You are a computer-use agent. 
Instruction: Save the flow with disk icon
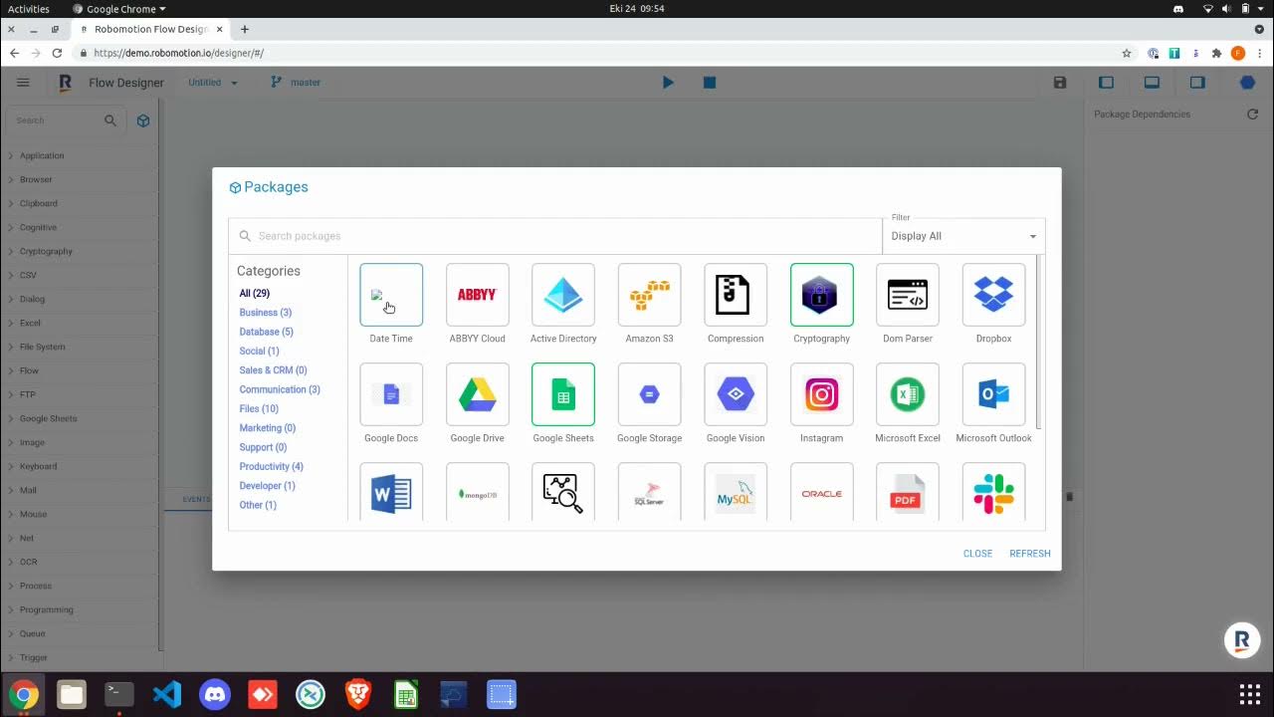click(1060, 83)
